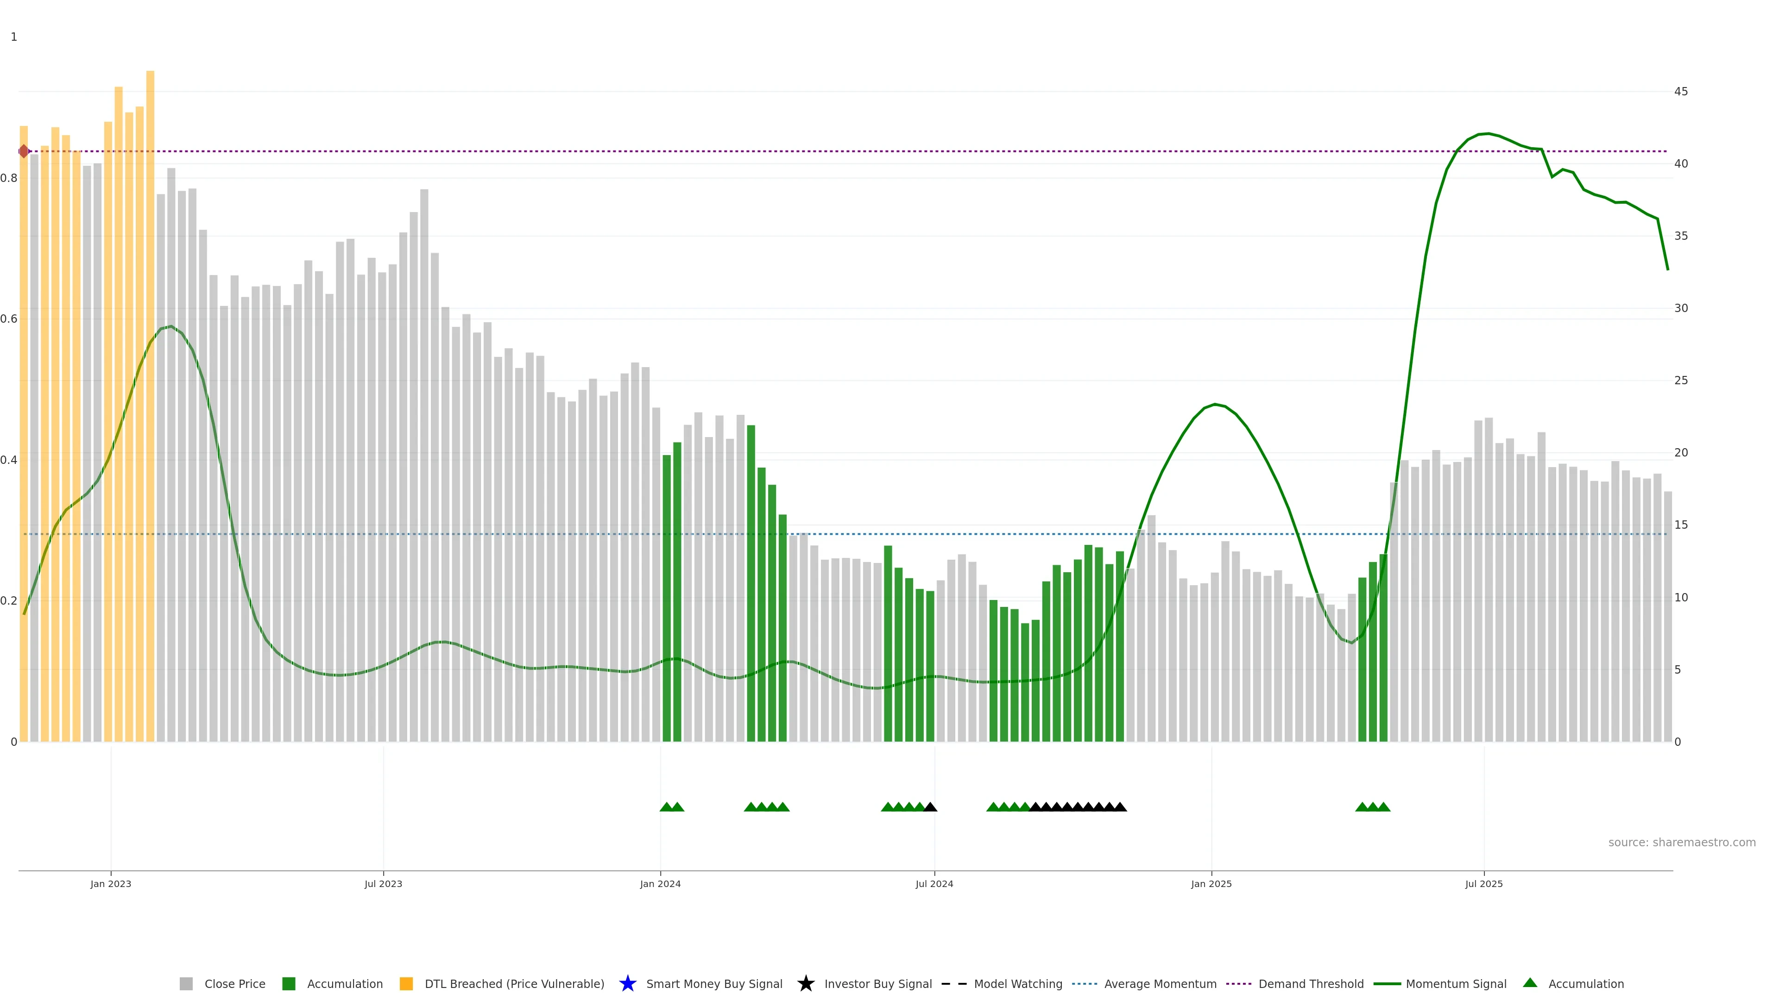Click the red diamond on the threshold line

(x=24, y=151)
